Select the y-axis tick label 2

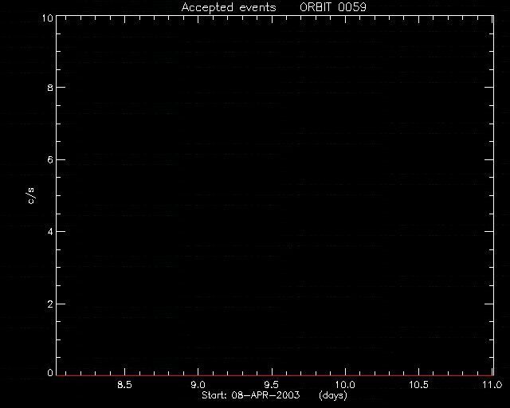(50, 304)
